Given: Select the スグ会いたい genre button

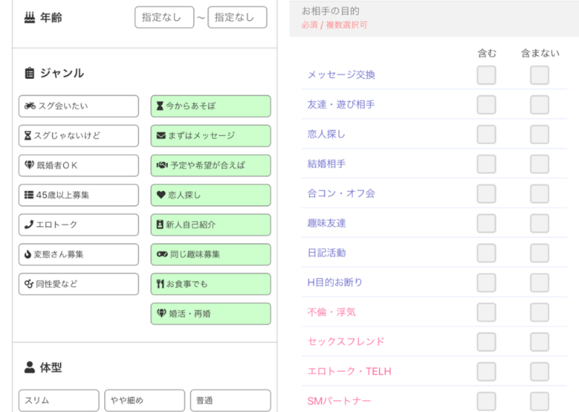Looking at the screenshot, I should tap(79, 106).
